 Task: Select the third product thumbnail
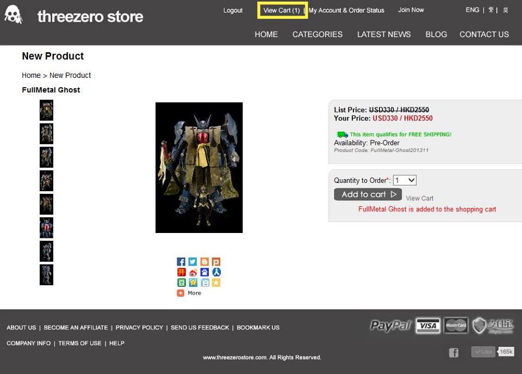[x=46, y=157]
